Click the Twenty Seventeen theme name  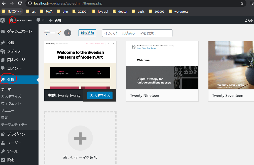tap(228, 96)
